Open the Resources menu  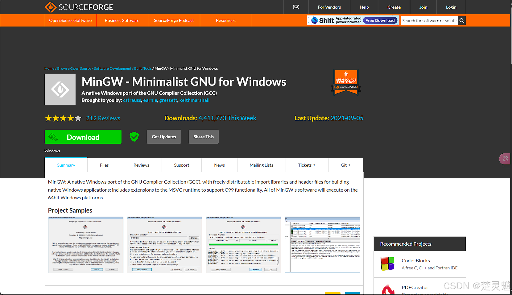[x=226, y=20]
